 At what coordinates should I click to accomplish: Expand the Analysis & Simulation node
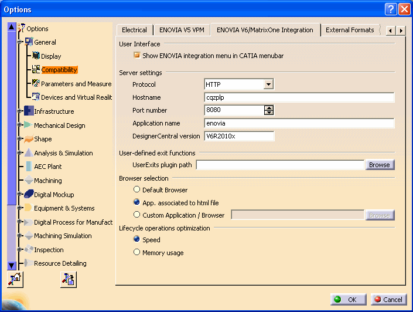coord(20,152)
